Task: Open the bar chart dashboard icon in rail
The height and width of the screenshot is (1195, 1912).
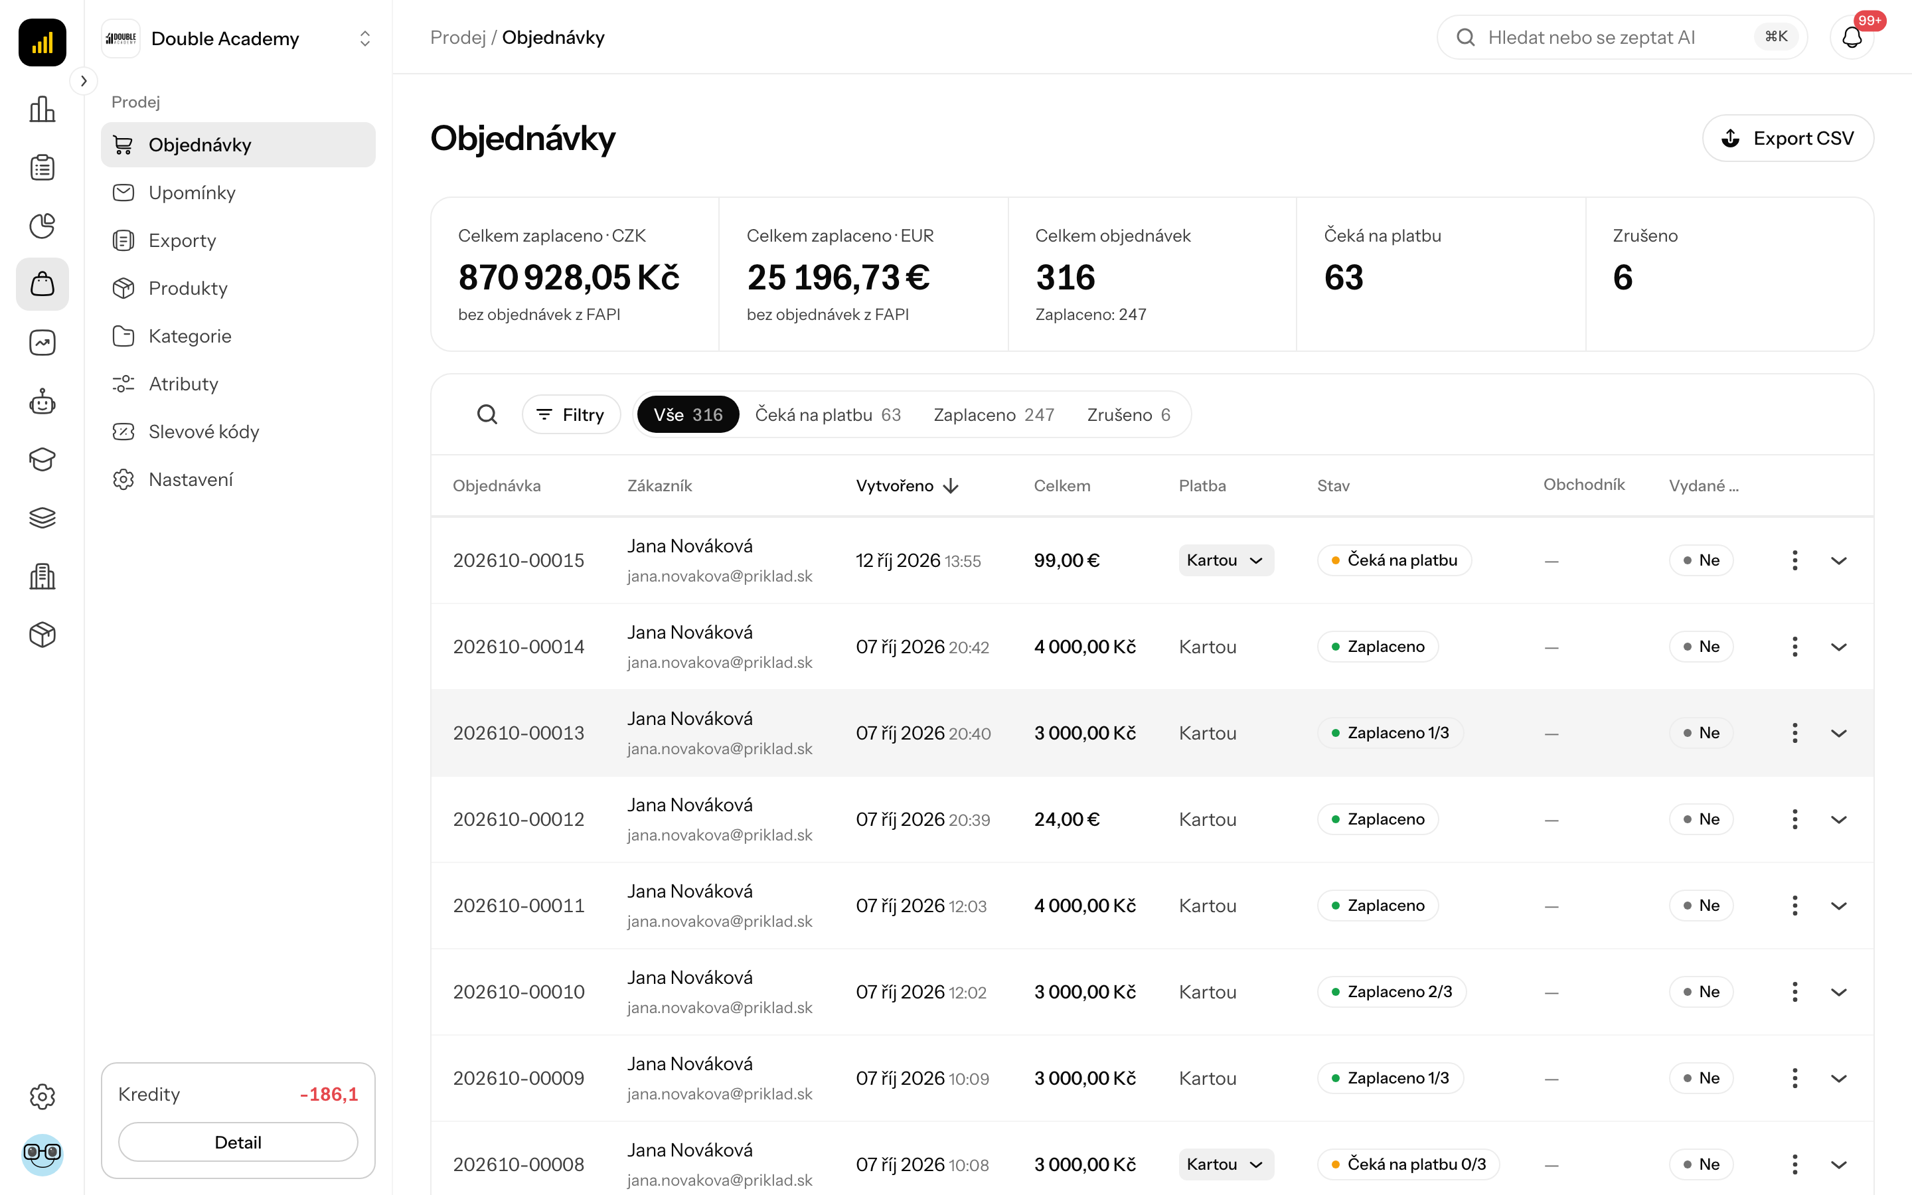Action: point(42,109)
